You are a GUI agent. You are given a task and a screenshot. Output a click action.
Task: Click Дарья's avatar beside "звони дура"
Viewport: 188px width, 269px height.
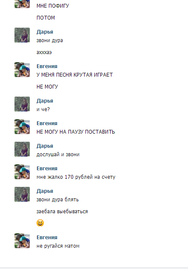pos(22,35)
